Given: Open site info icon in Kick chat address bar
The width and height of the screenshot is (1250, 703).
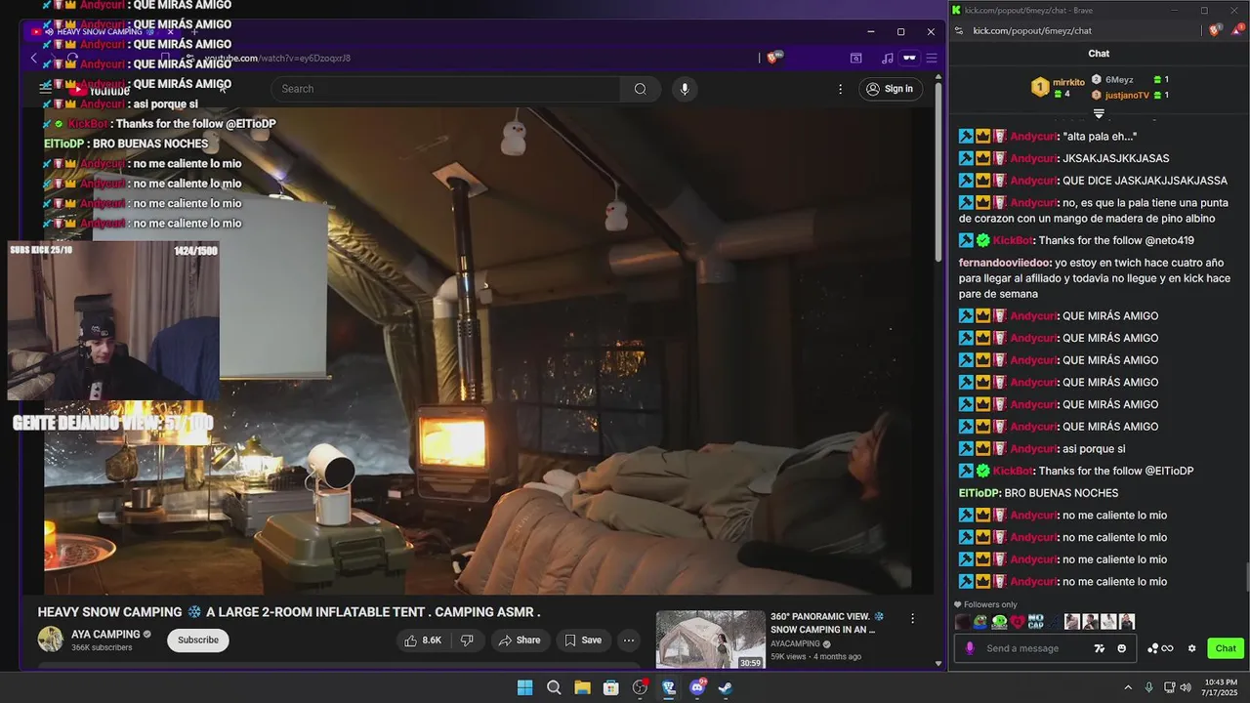Looking at the screenshot, I should (x=959, y=30).
